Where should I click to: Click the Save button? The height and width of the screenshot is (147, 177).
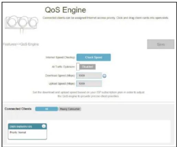coord(161,44)
